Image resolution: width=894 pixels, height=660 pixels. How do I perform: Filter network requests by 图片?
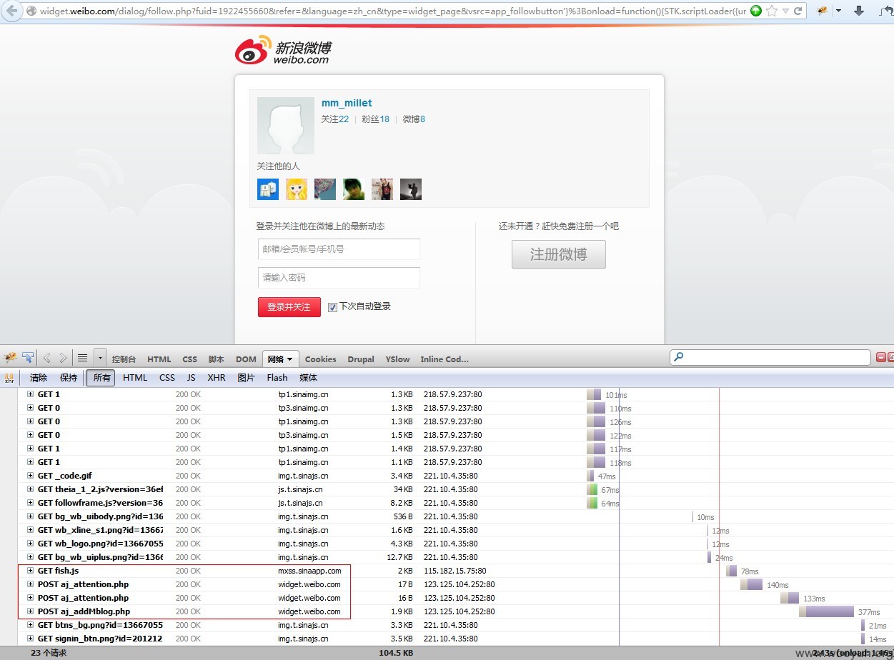(246, 378)
